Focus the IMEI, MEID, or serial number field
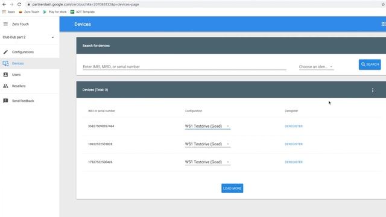 (x=185, y=67)
